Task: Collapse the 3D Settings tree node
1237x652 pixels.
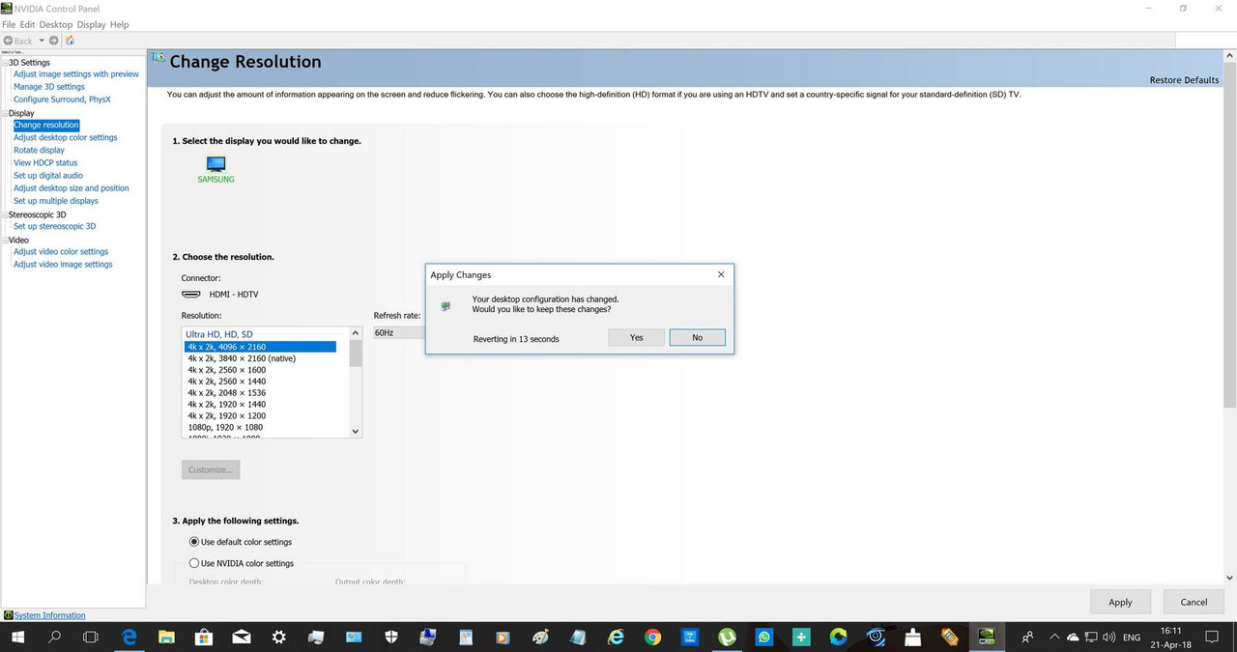Action: point(5,63)
